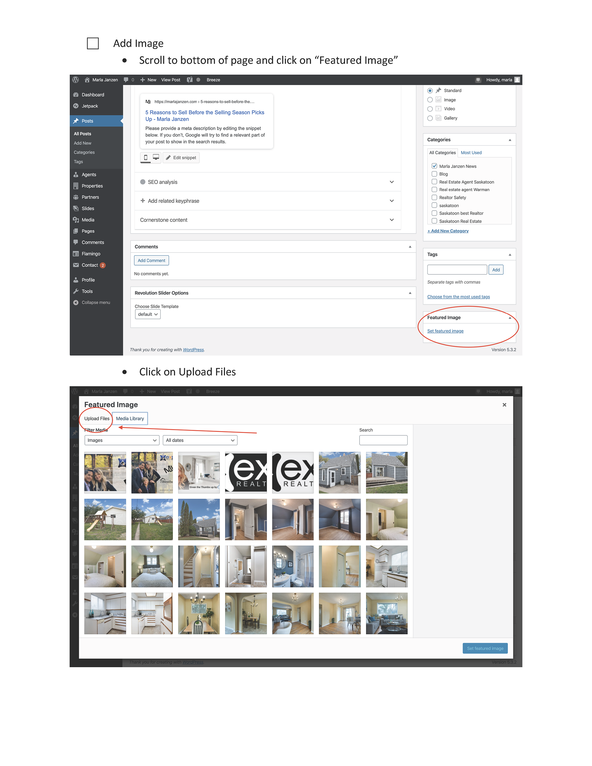Select the first eXp Realty logo thumbnail
592x766 pixels.
pos(246,472)
